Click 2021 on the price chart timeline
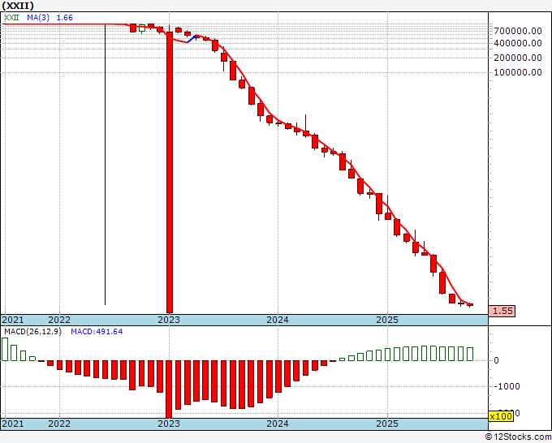 [x=13, y=320]
